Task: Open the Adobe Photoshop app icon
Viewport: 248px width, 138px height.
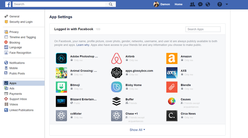Action: (61, 58)
